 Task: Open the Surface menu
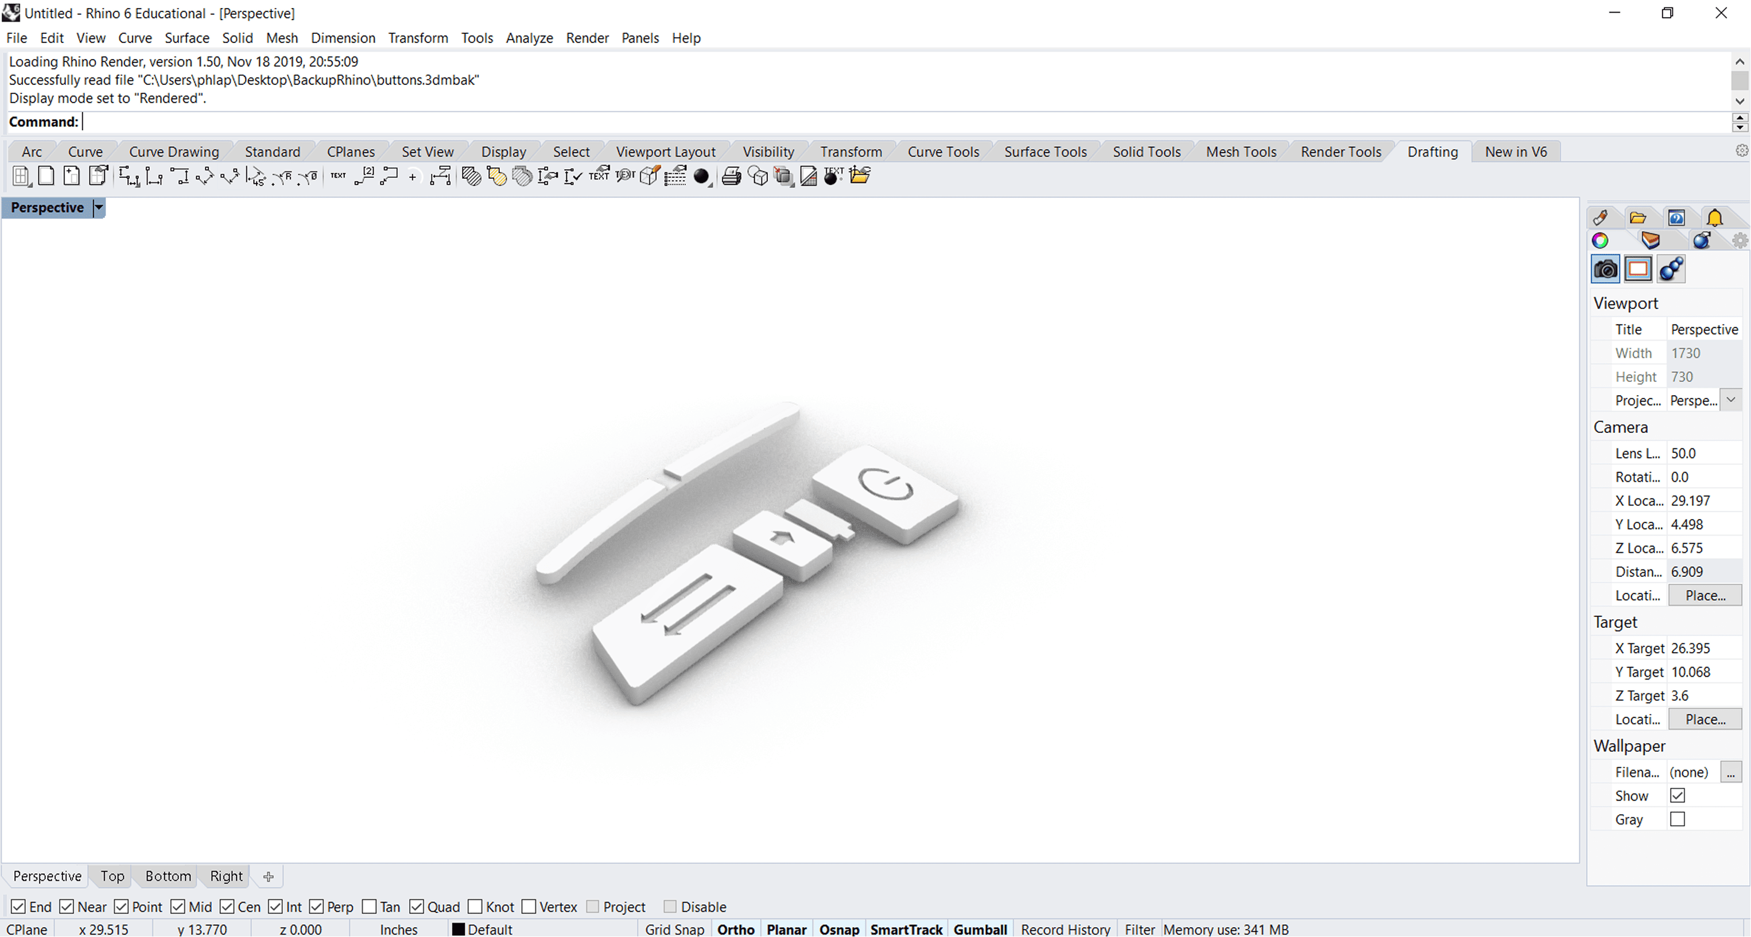tap(187, 38)
